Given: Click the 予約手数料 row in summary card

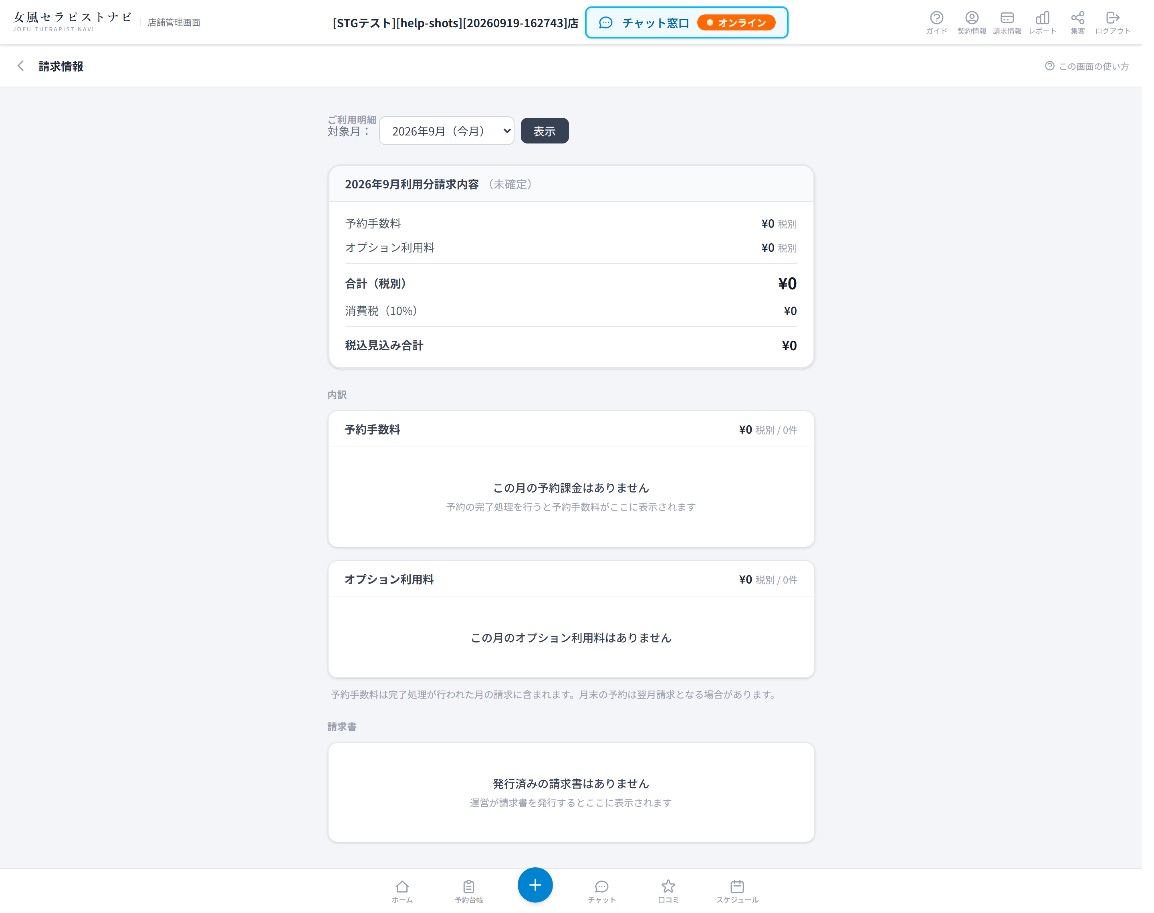Looking at the screenshot, I should coord(571,223).
